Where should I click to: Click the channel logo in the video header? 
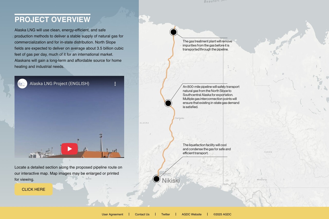pyautogui.click(x=22, y=84)
